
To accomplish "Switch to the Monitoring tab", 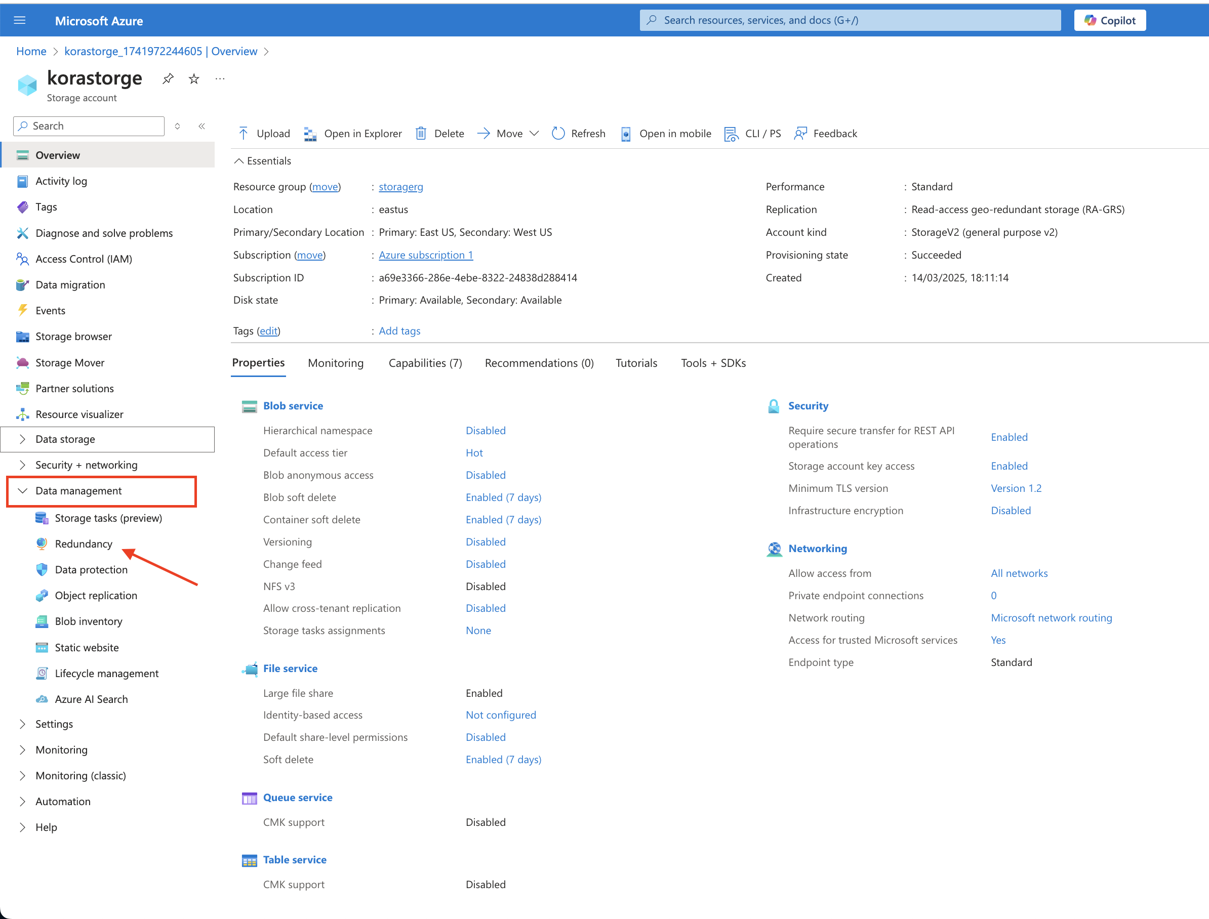I will [x=336, y=363].
